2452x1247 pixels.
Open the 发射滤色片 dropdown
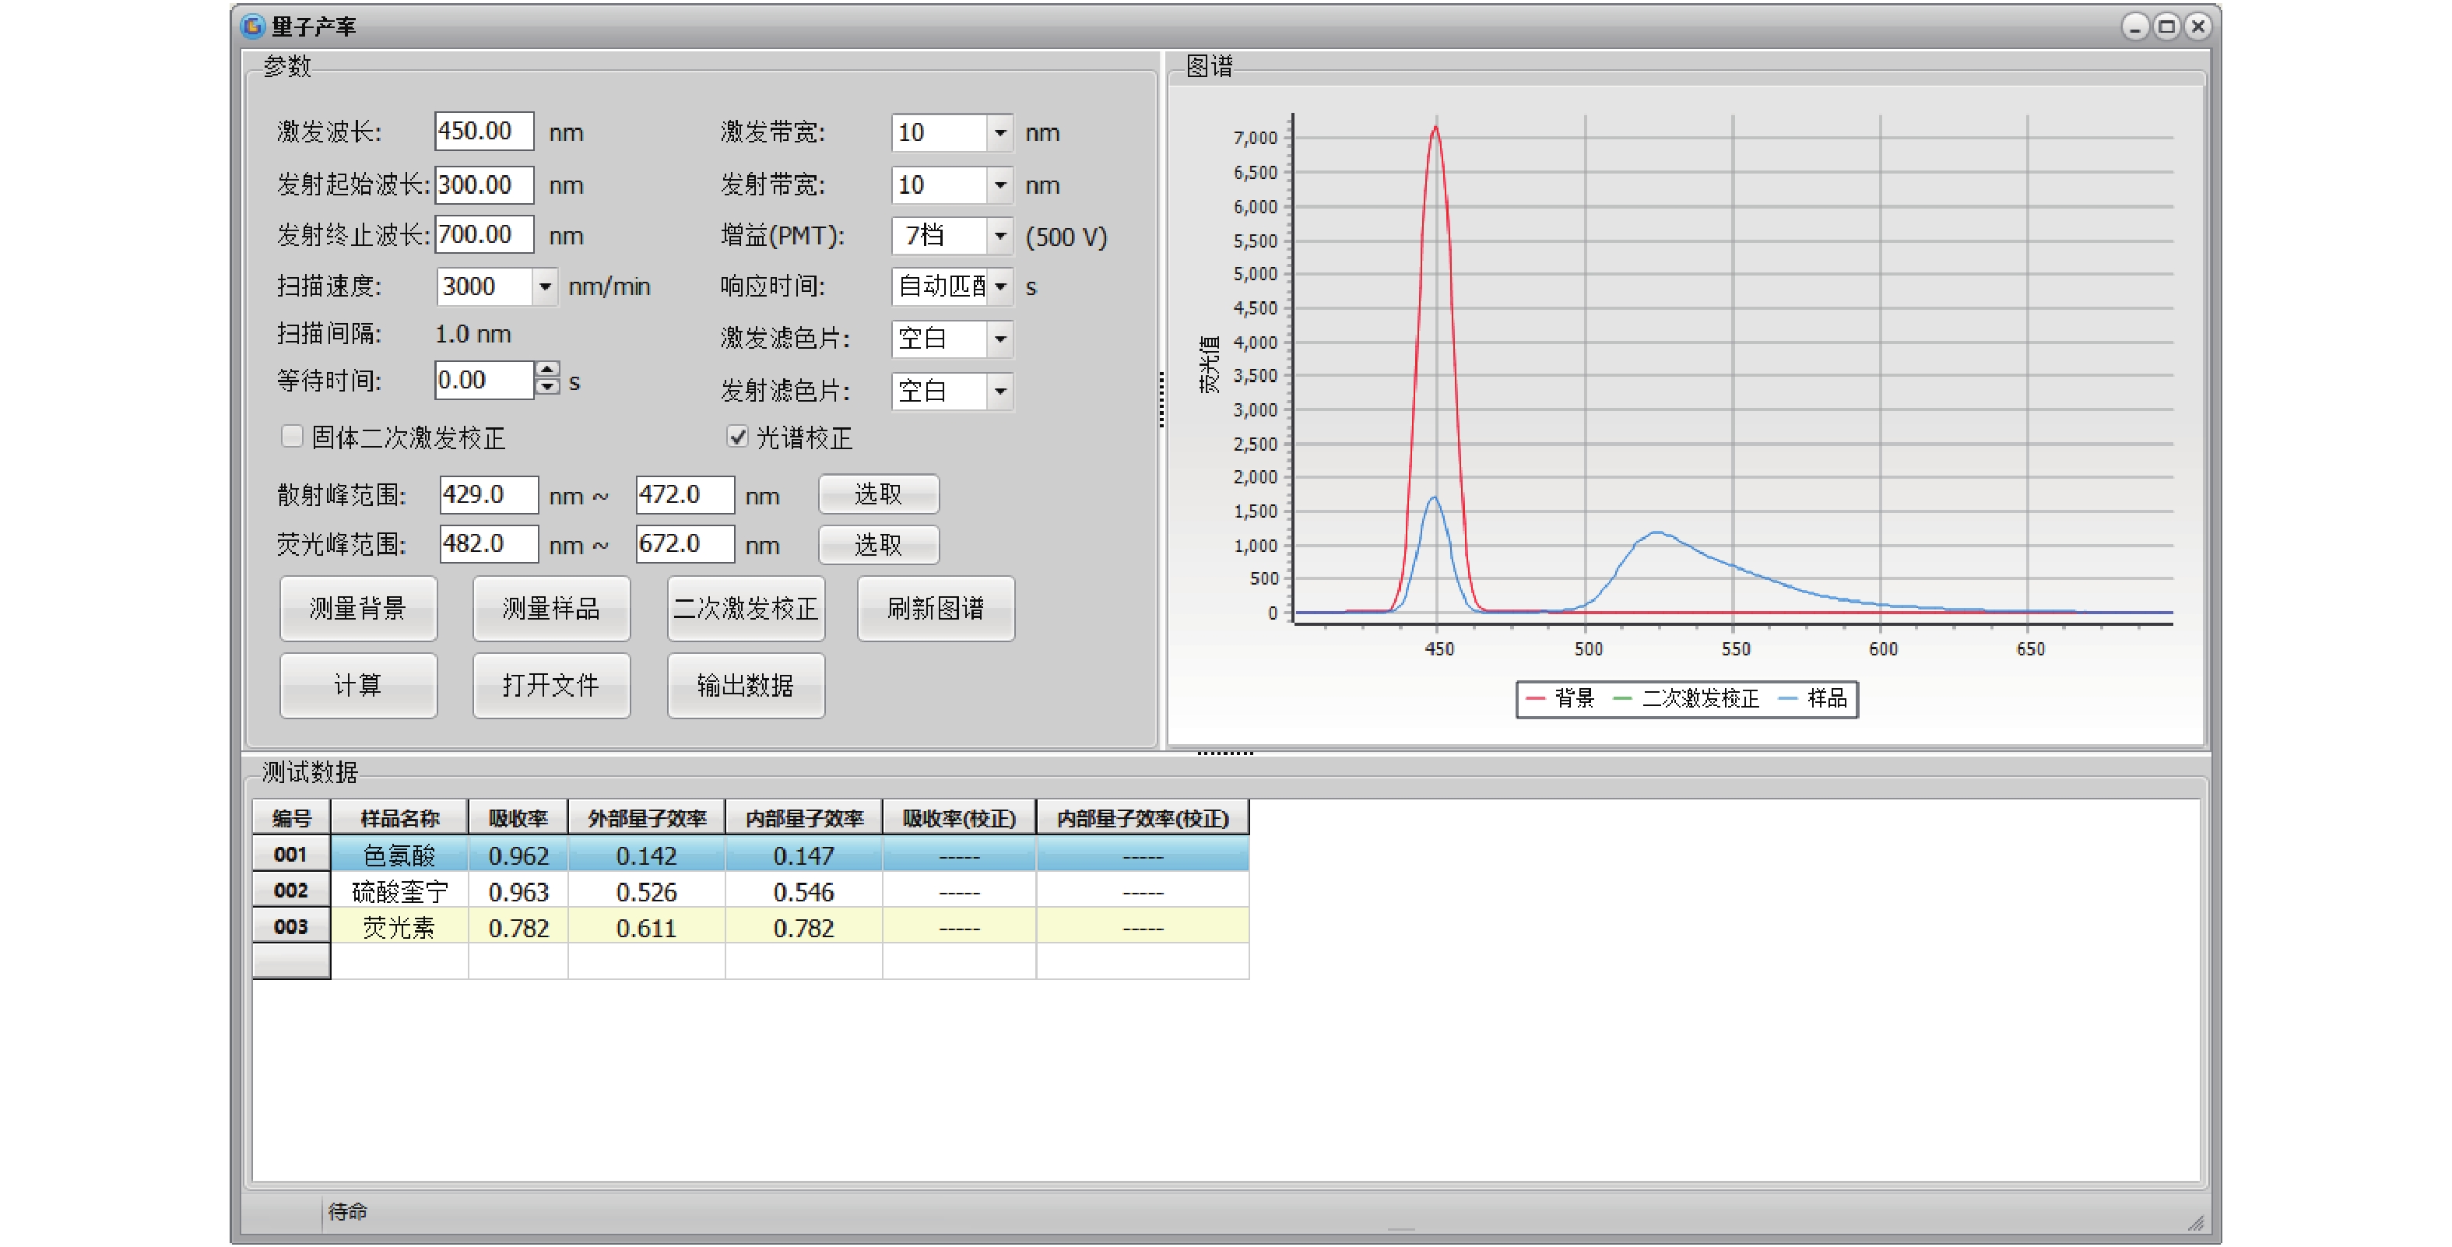(999, 390)
